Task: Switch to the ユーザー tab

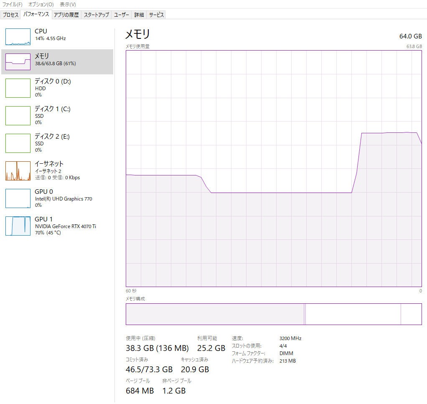Action: tap(122, 15)
